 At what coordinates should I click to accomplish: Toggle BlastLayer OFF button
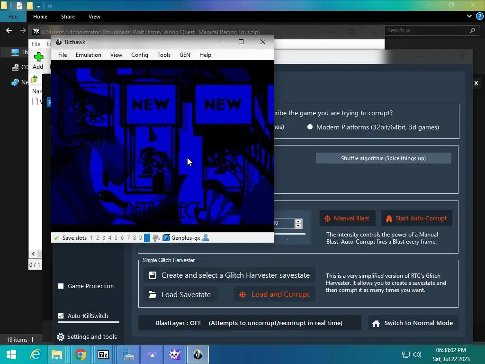(249, 323)
